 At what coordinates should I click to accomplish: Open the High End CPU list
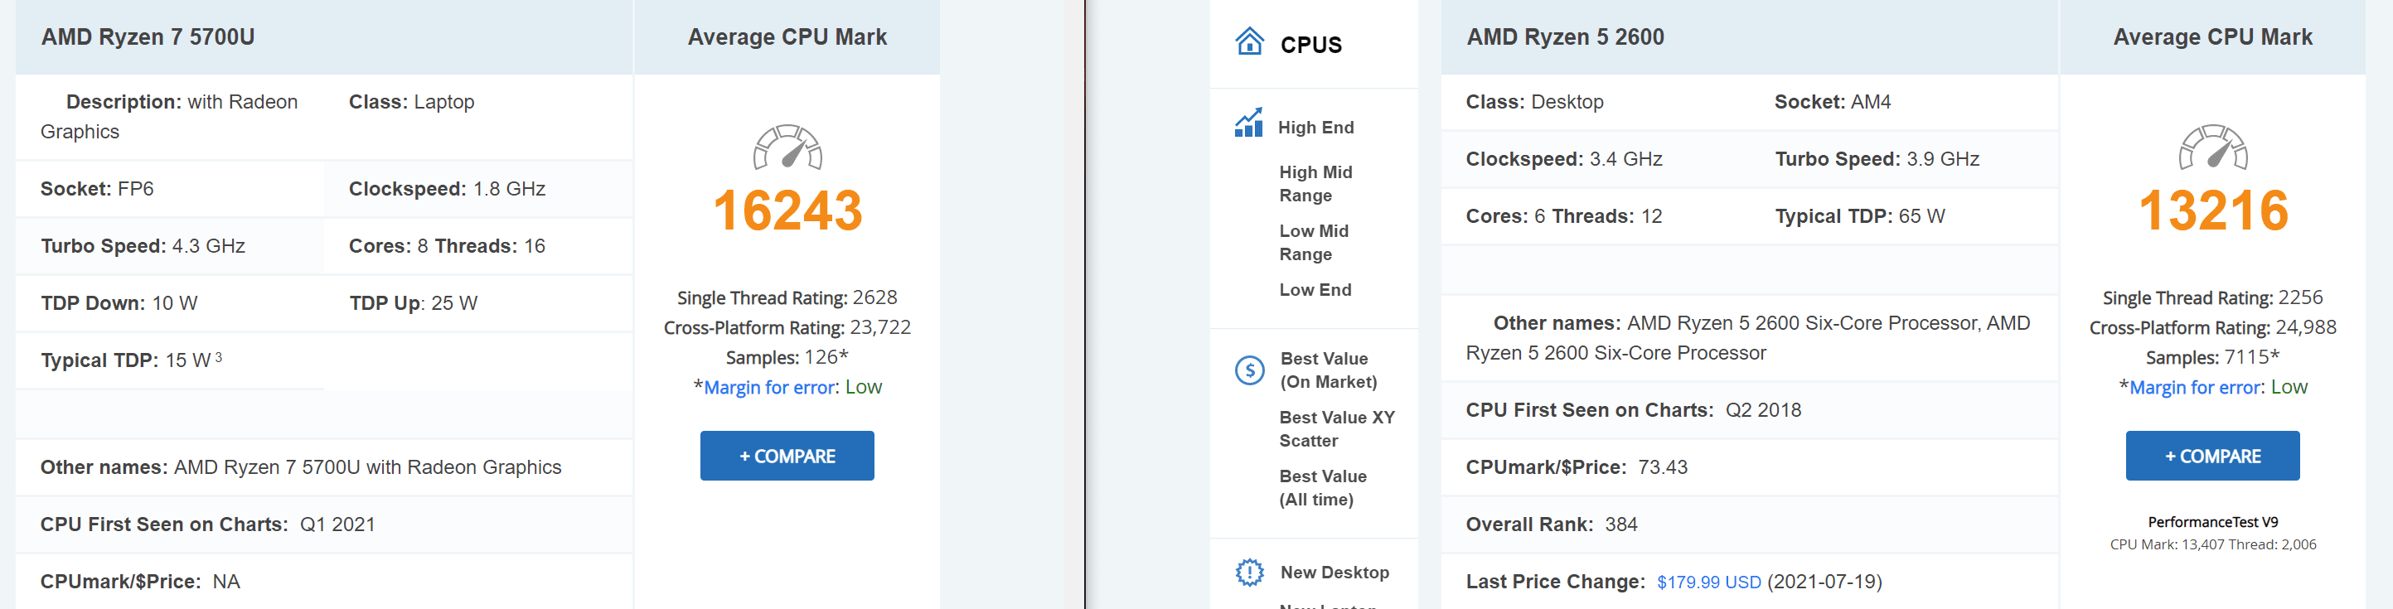(x=1315, y=127)
